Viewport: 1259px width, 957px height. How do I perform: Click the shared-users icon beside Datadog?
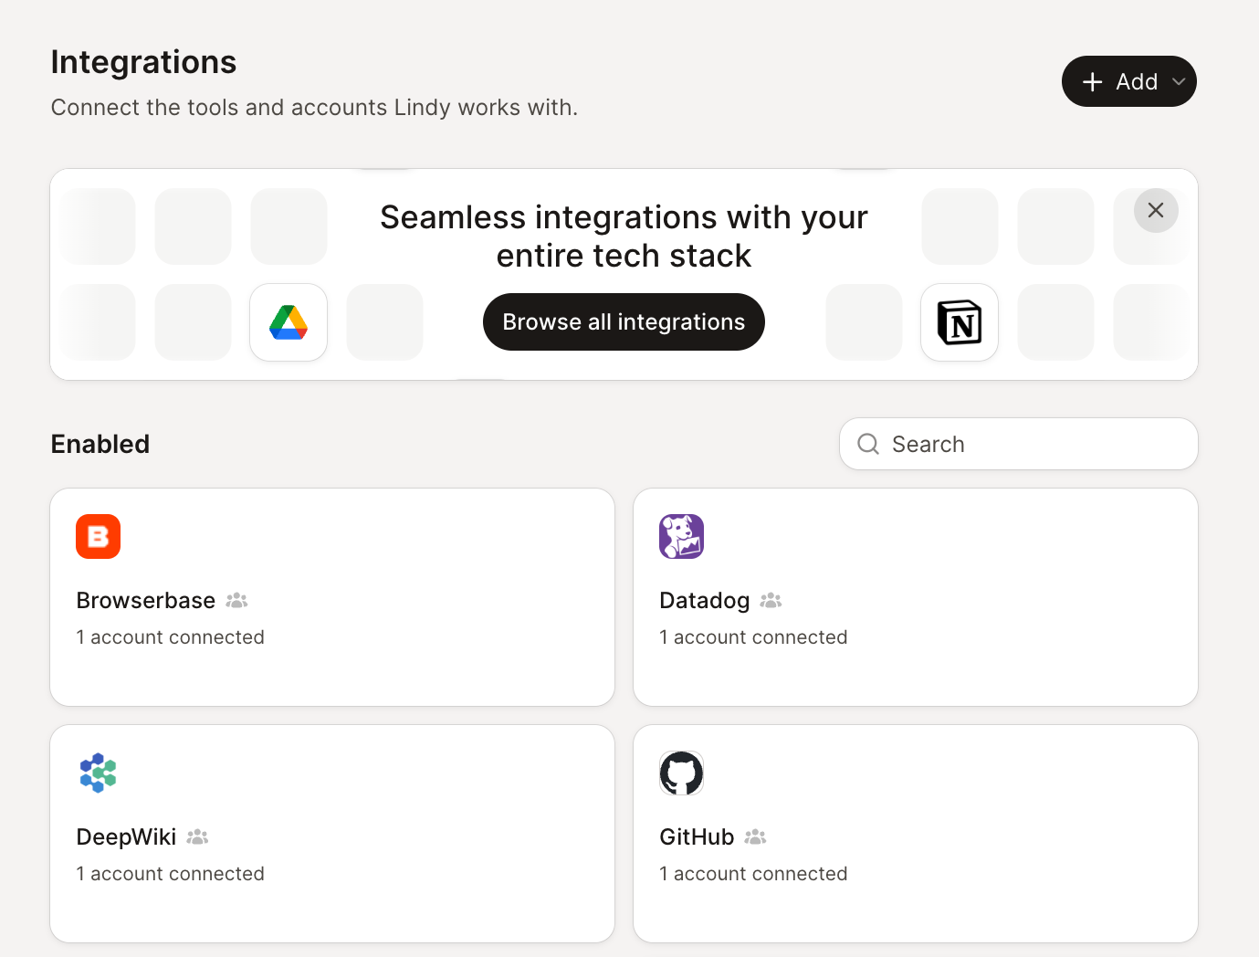pos(771,600)
